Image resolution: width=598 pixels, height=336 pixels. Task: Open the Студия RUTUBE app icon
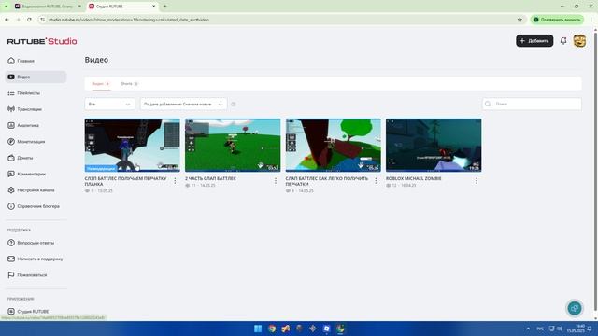[11, 312]
